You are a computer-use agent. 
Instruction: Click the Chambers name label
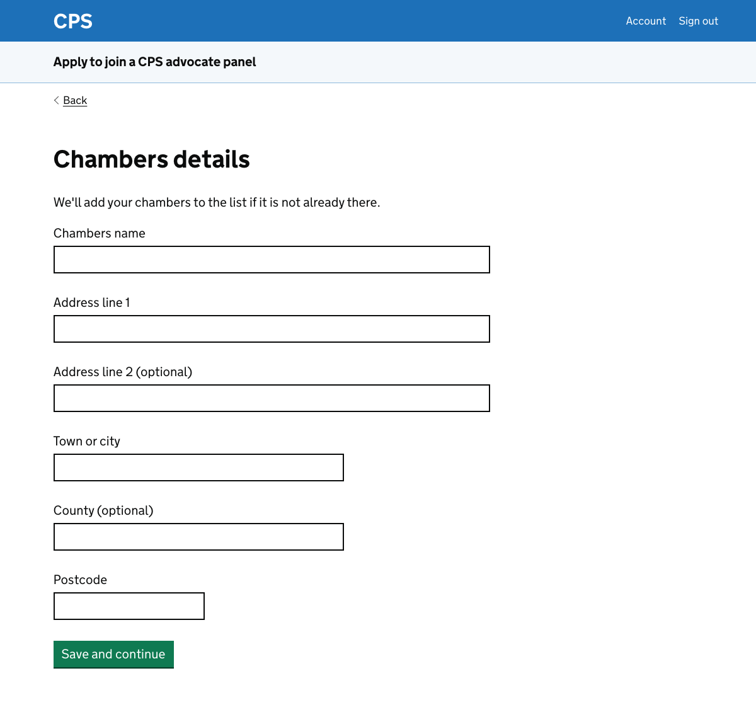click(99, 233)
